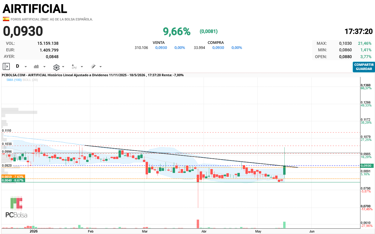Click the 9,66% change percentage
The width and height of the screenshot is (375, 234).
(177, 31)
